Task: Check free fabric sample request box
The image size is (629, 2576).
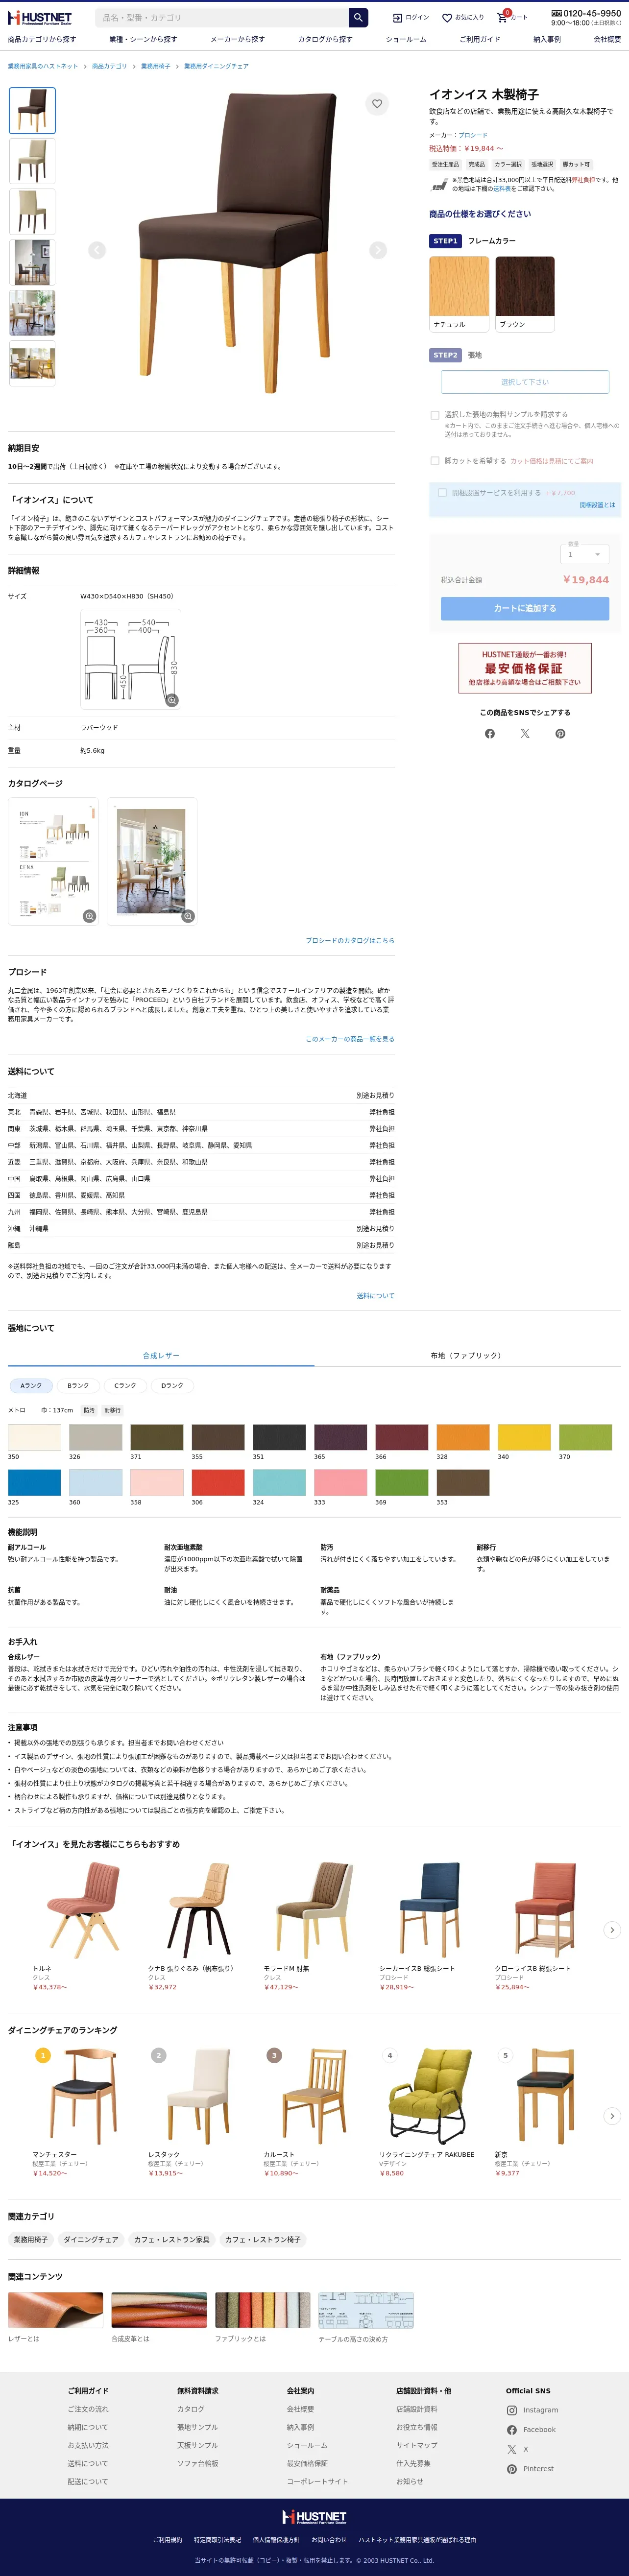Action: [x=435, y=415]
